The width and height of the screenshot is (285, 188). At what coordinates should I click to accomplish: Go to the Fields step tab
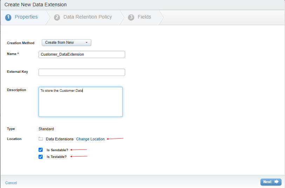point(144,17)
